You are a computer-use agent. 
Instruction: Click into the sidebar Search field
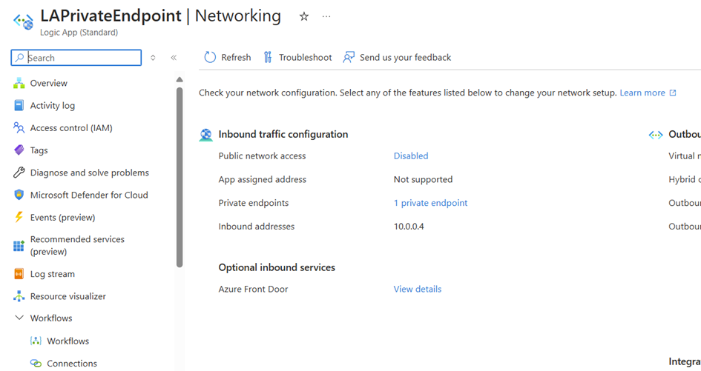click(76, 58)
